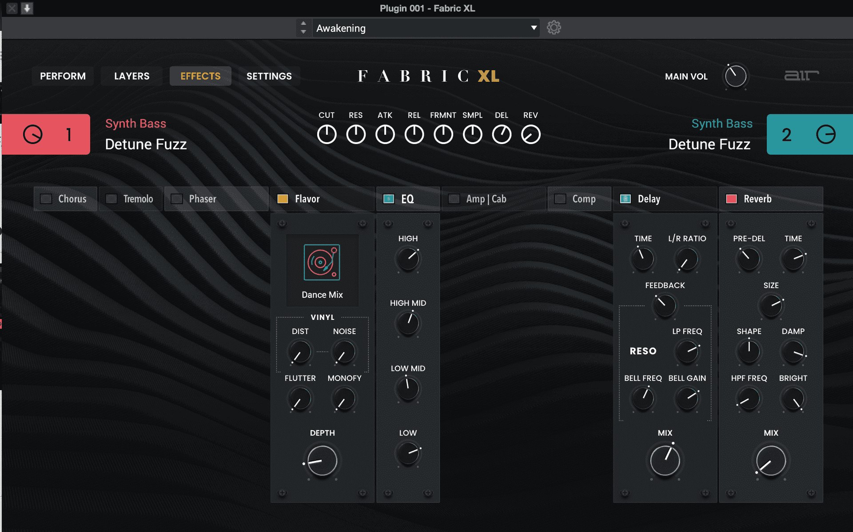Click the CUT macro knob
This screenshot has width=853, height=532.
coord(327,134)
